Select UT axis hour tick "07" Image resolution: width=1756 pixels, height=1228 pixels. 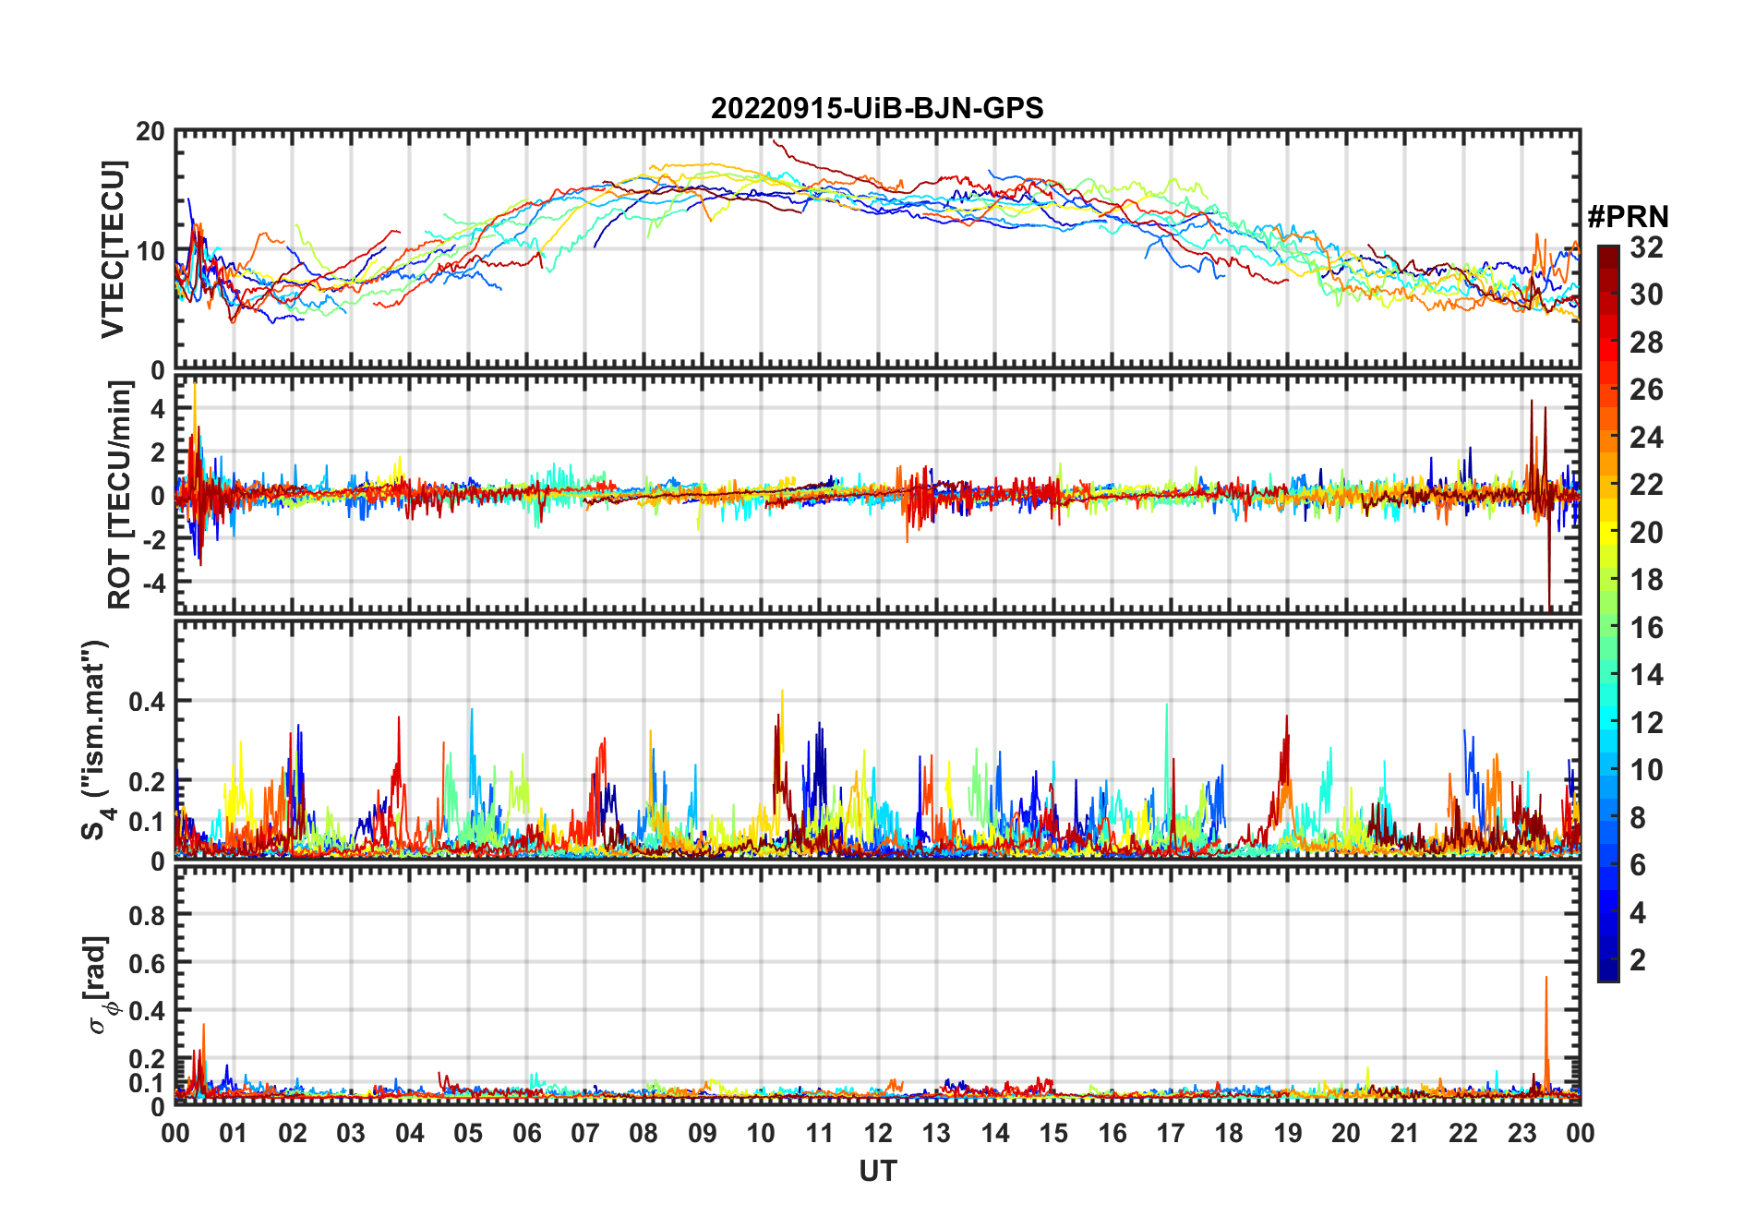[585, 1133]
